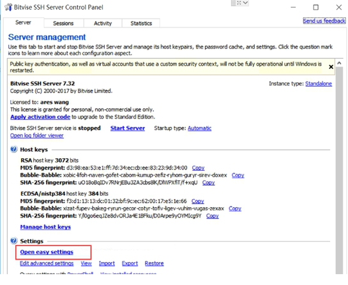348x285 pixels.
Task: Click Manage host keys link
Action: (45, 227)
